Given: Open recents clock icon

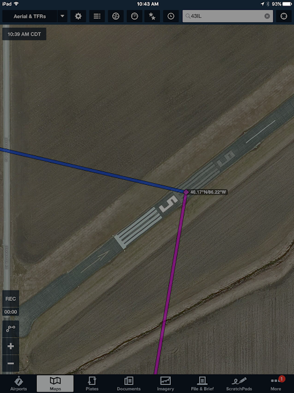Looking at the screenshot, I should 171,17.
